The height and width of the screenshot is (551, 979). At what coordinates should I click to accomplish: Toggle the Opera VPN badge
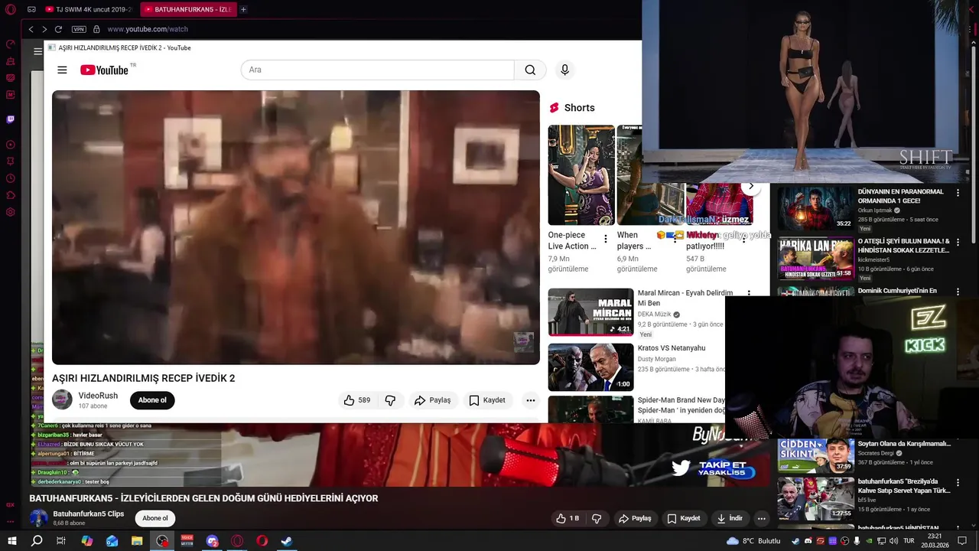coord(79,29)
